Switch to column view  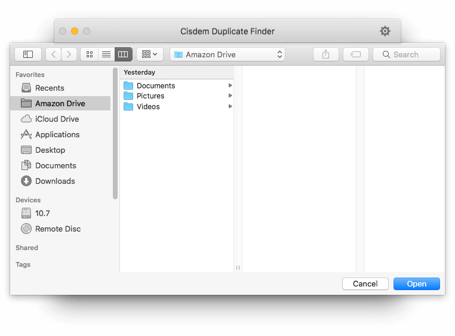click(124, 54)
